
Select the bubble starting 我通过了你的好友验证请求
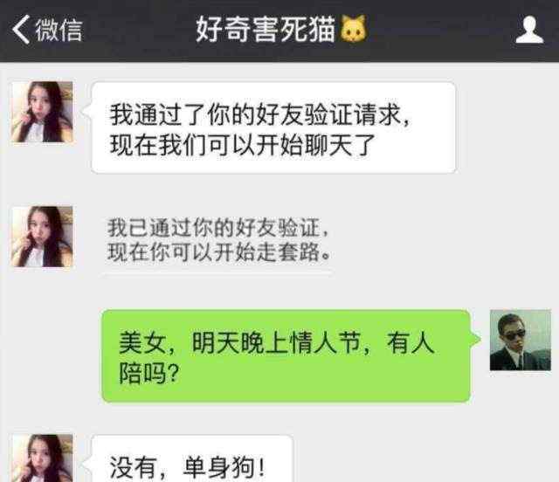[x=273, y=127]
